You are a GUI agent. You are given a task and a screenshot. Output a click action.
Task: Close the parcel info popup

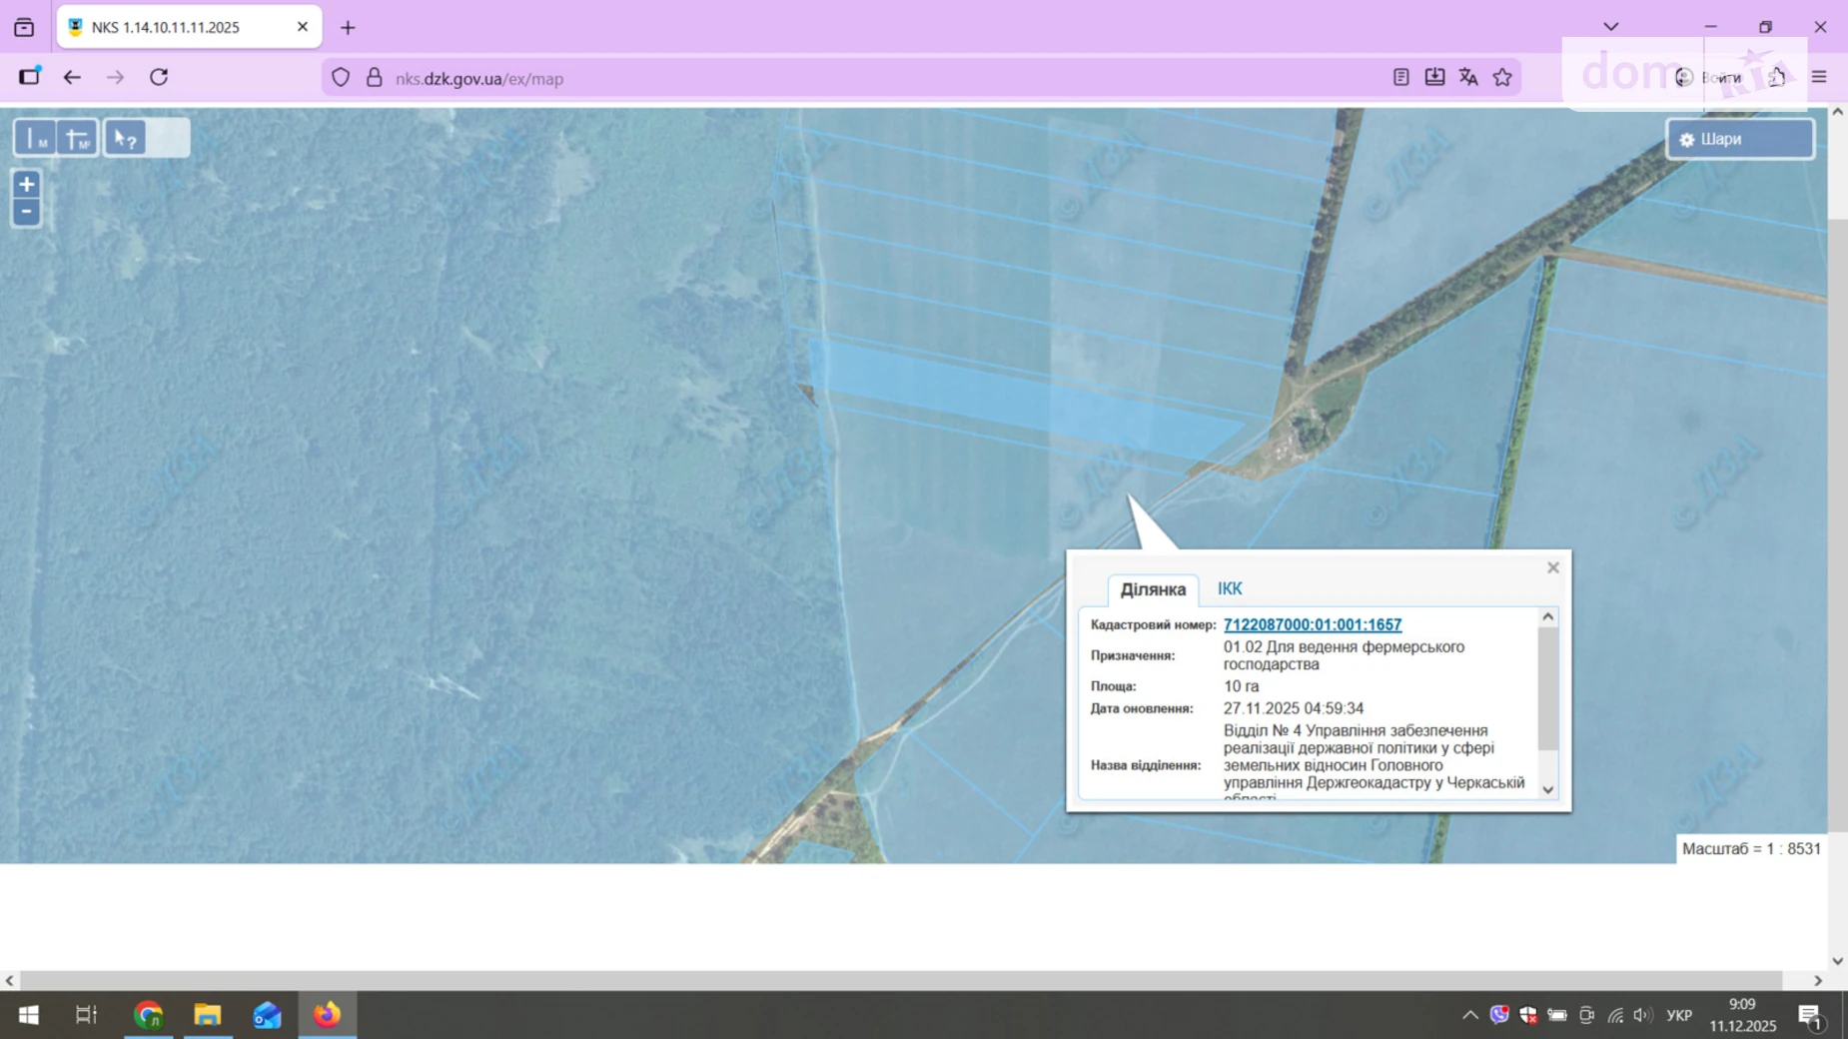point(1552,567)
